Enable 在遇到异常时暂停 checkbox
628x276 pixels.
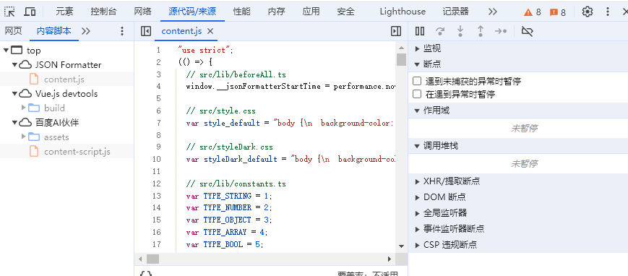(417, 94)
